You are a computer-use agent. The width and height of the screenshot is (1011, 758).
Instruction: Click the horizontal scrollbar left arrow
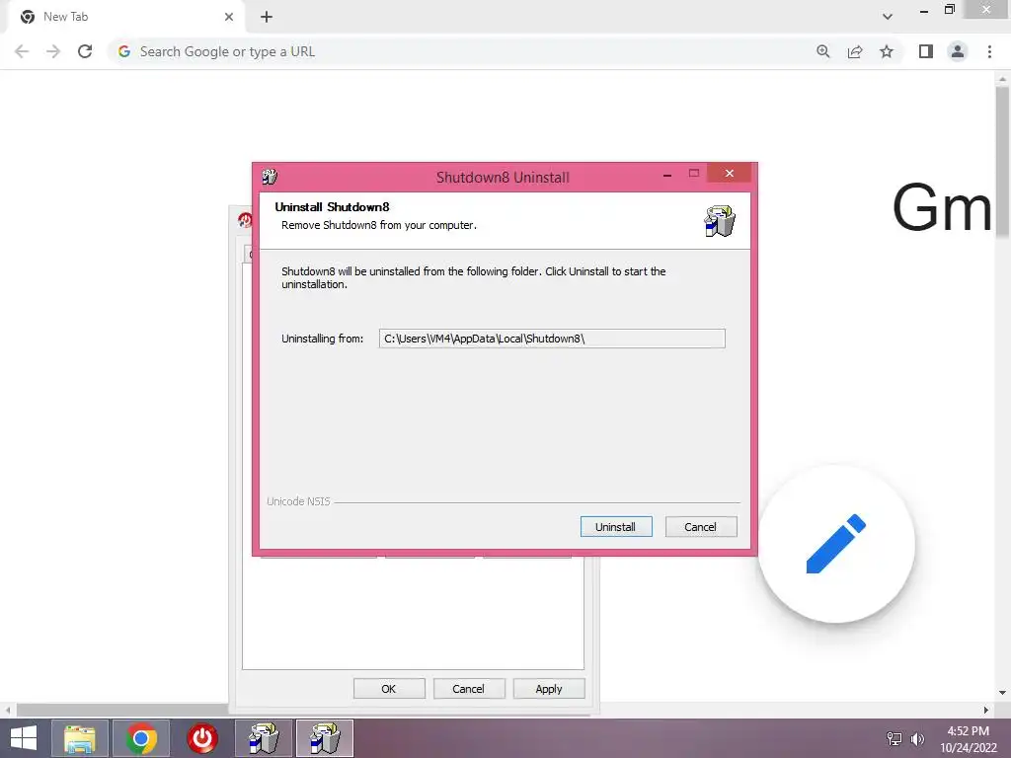[8, 710]
